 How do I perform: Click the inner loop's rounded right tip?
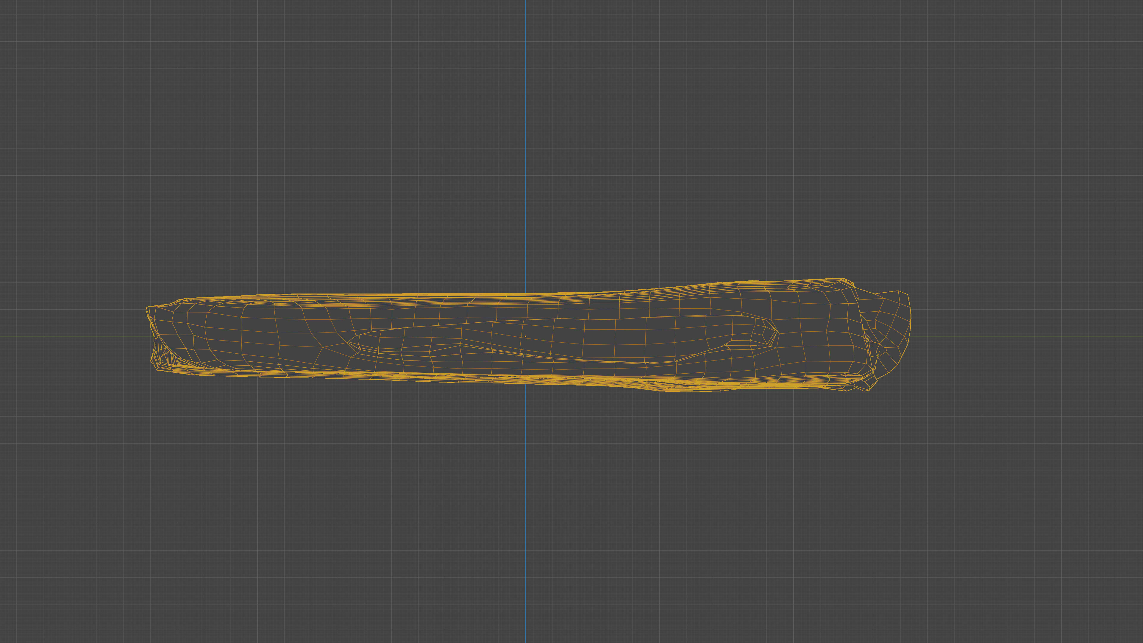[x=776, y=332]
